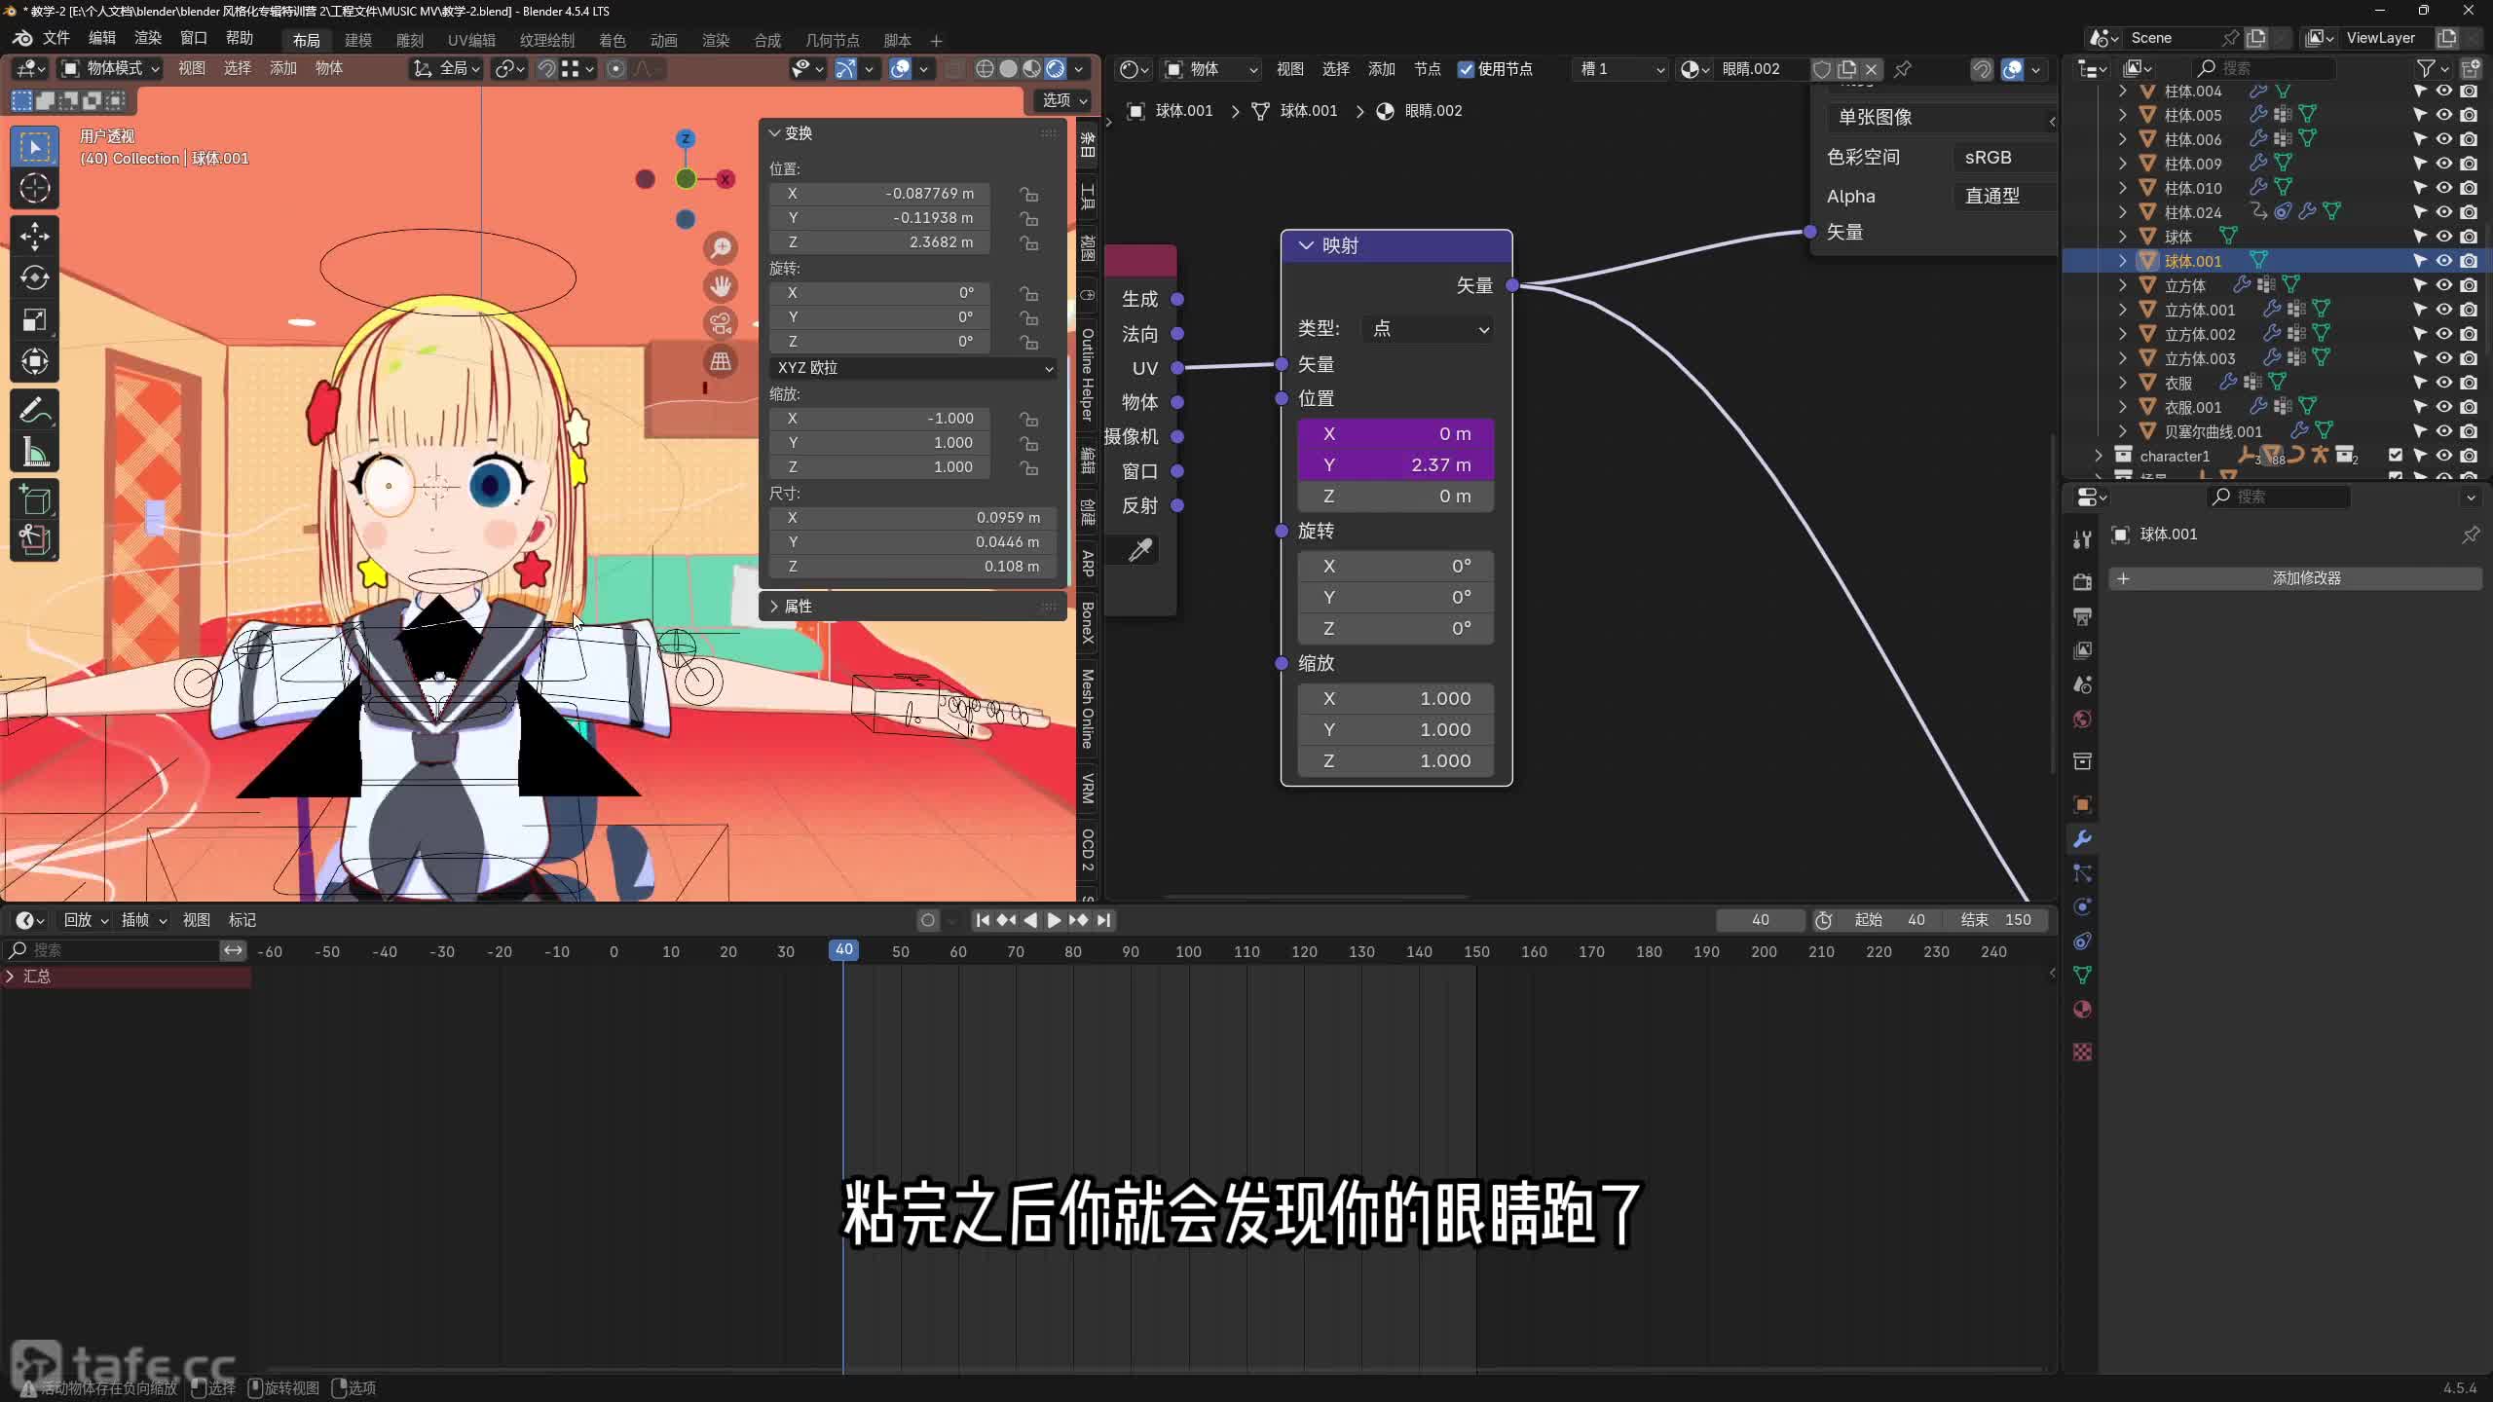Select the Move tool in viewport toolbar
The image size is (2493, 1402).
click(35, 236)
